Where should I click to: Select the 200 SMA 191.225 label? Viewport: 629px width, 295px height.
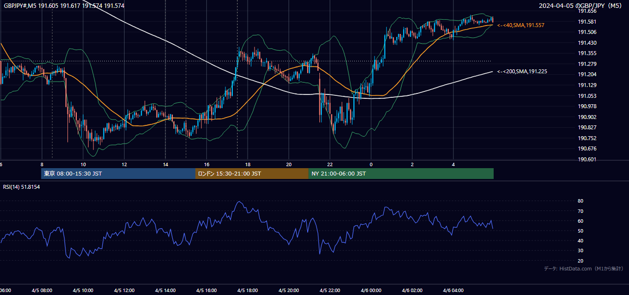(x=522, y=71)
